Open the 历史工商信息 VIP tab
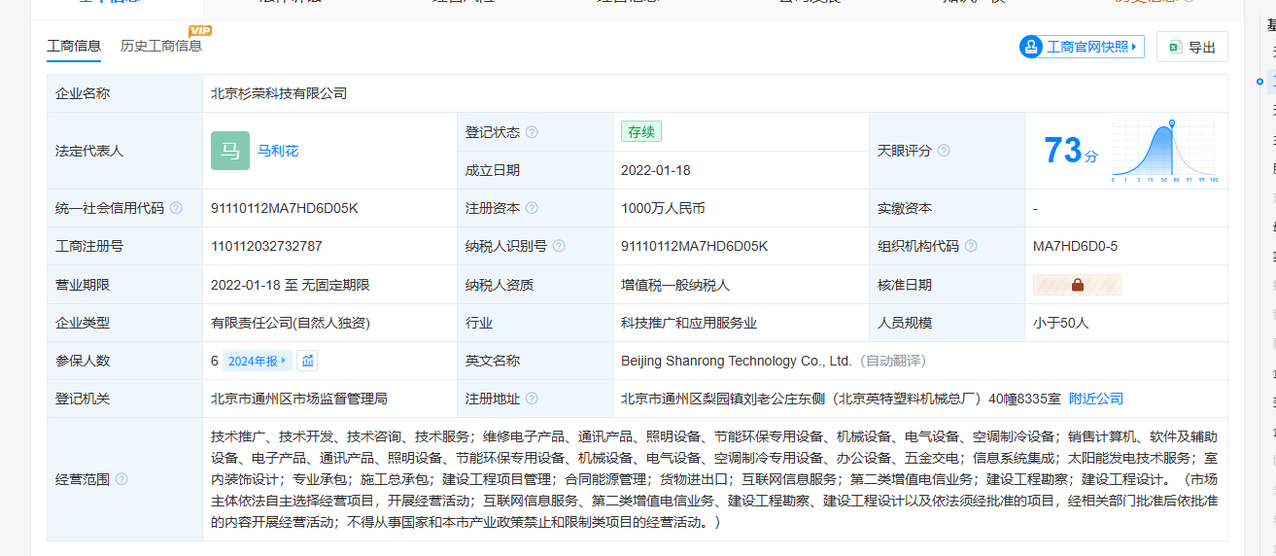 pyautogui.click(x=161, y=46)
